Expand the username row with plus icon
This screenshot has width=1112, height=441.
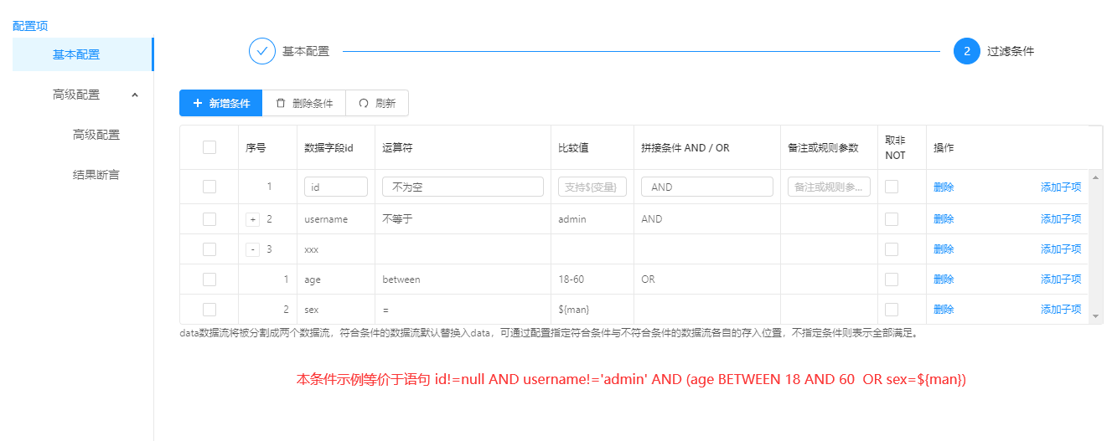click(252, 219)
